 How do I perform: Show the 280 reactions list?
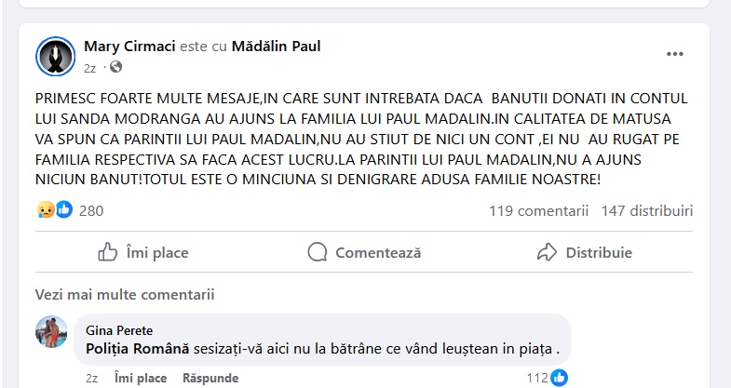(91, 210)
